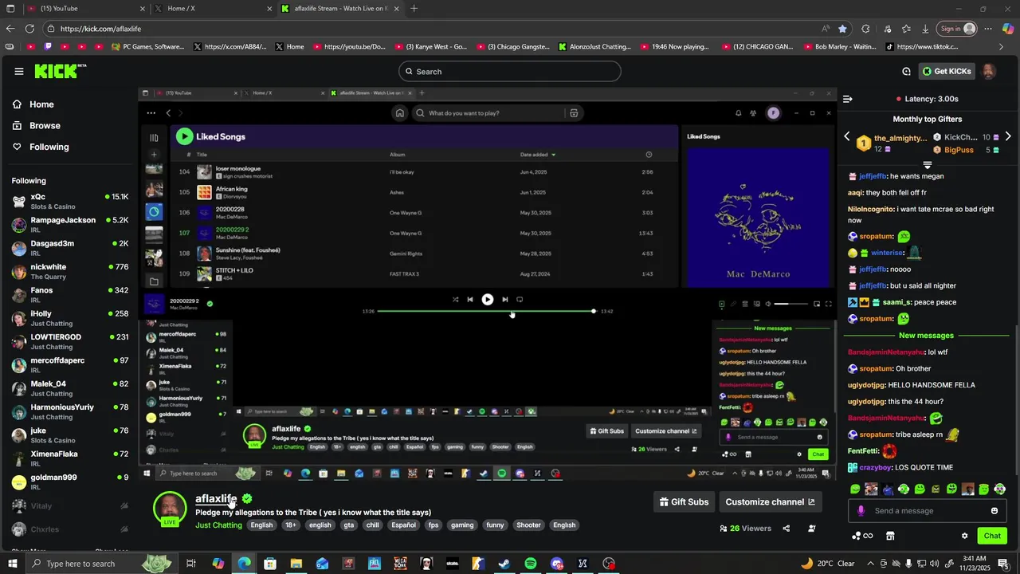The height and width of the screenshot is (574, 1020).
Task: Click Spotify next track button in stream
Action: coord(504,300)
